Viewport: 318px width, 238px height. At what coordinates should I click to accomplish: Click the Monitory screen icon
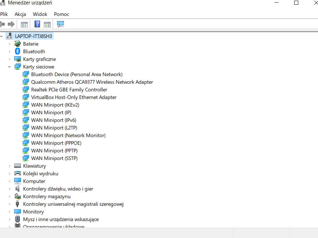point(17,212)
